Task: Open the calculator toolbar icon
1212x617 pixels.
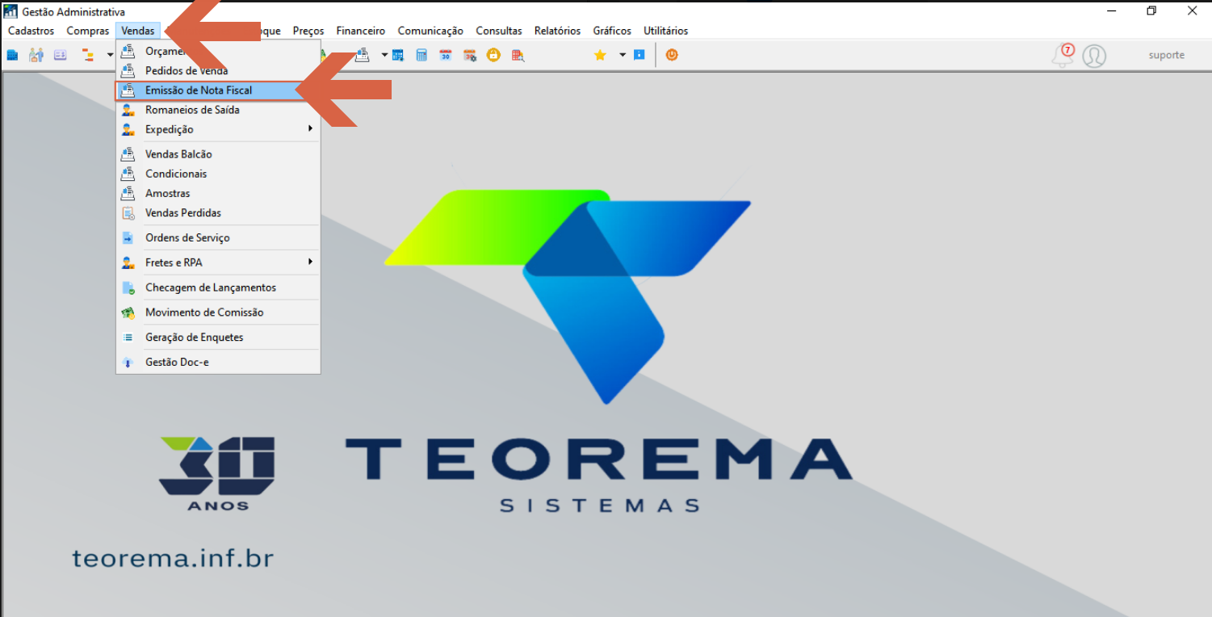Action: 421,55
